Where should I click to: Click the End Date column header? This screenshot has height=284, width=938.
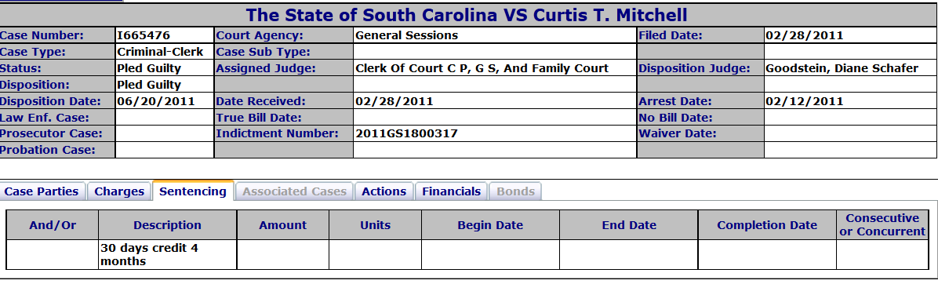point(629,225)
